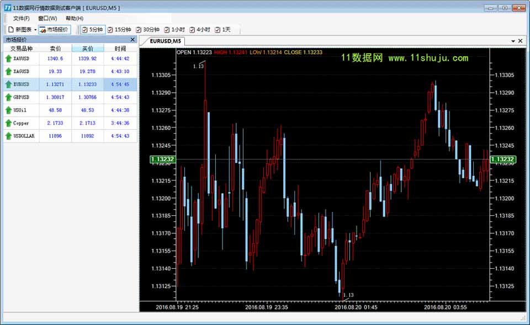Viewport: 530px width, 325px height.
Task: Select the XAGUSD symbol name
Action: point(22,71)
